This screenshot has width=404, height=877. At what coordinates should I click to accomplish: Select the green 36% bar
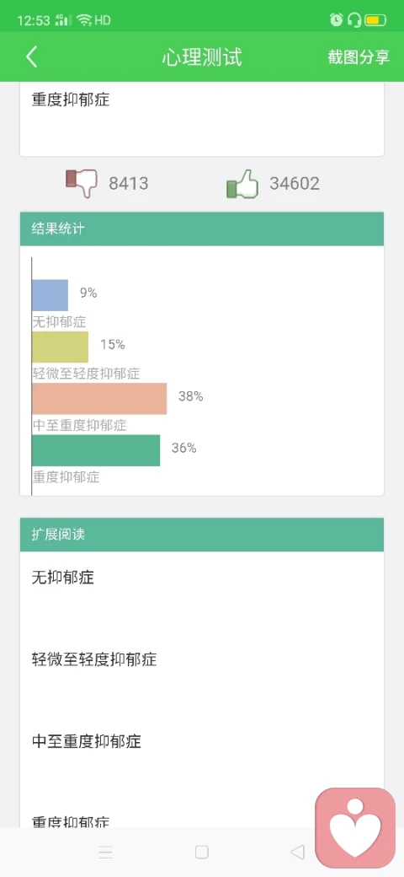[96, 450]
